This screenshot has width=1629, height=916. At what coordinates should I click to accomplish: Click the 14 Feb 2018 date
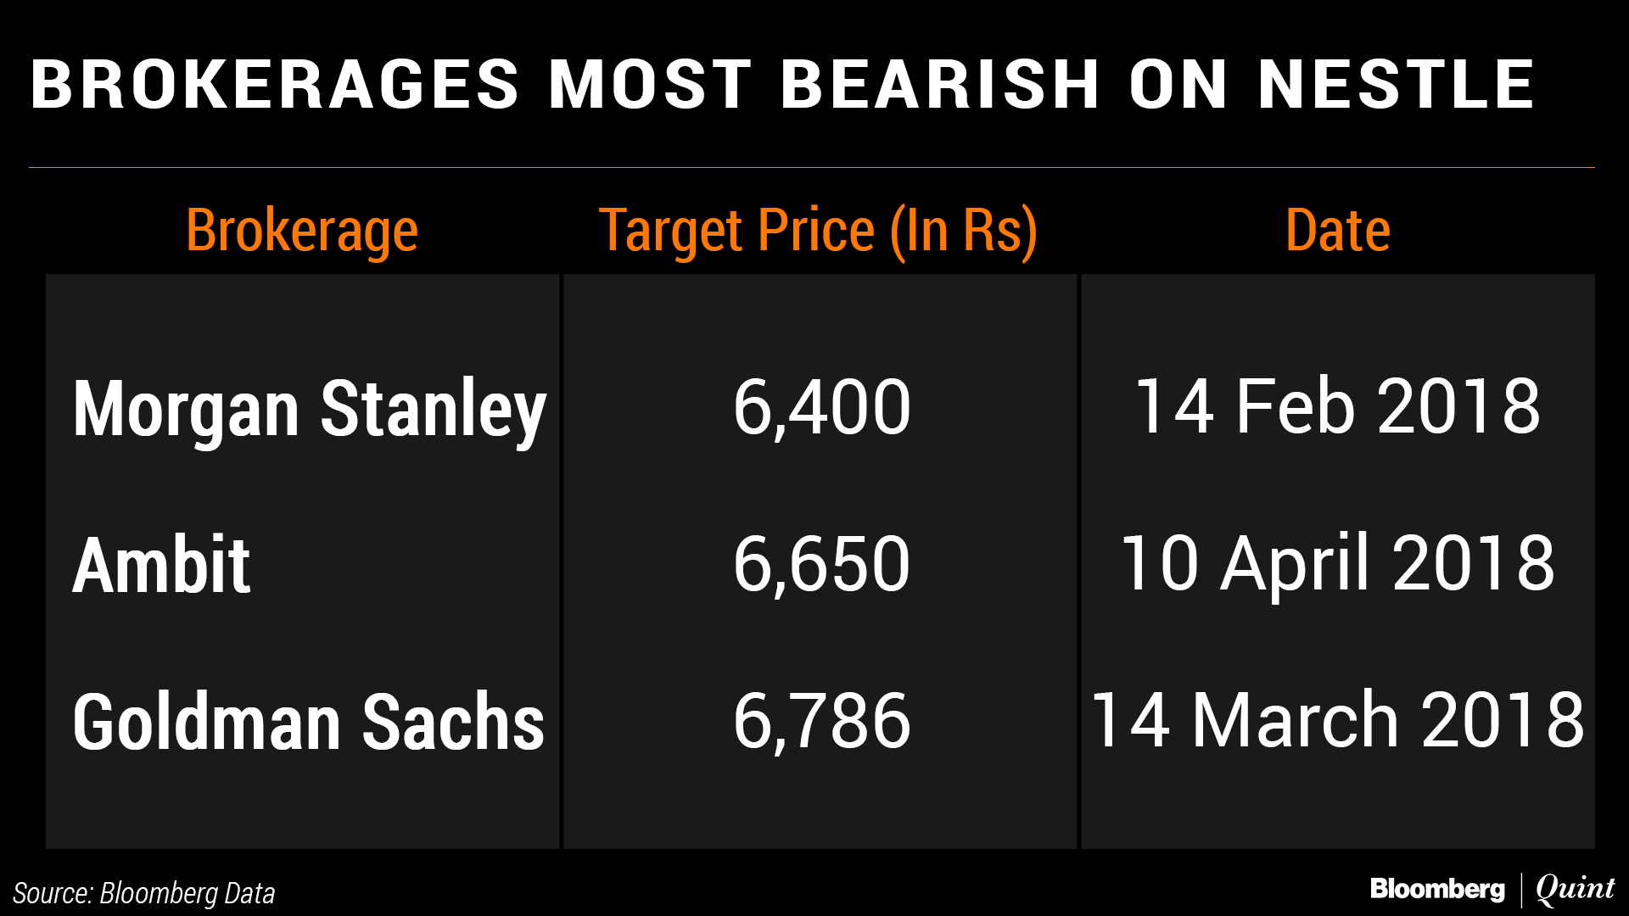(1337, 408)
